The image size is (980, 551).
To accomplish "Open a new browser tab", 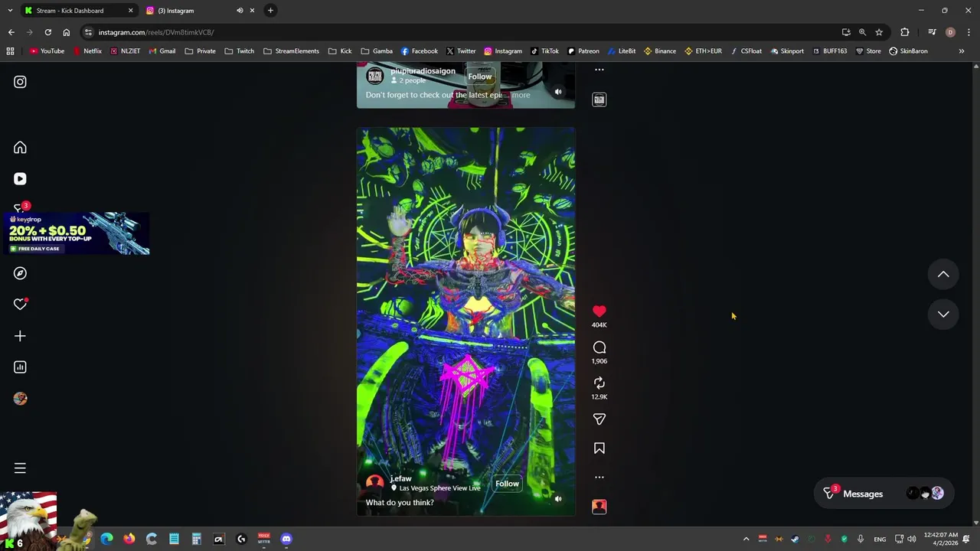I will [x=270, y=11].
